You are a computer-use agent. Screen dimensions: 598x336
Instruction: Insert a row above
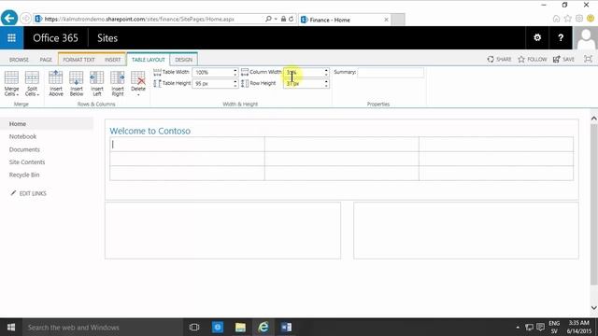(56, 83)
